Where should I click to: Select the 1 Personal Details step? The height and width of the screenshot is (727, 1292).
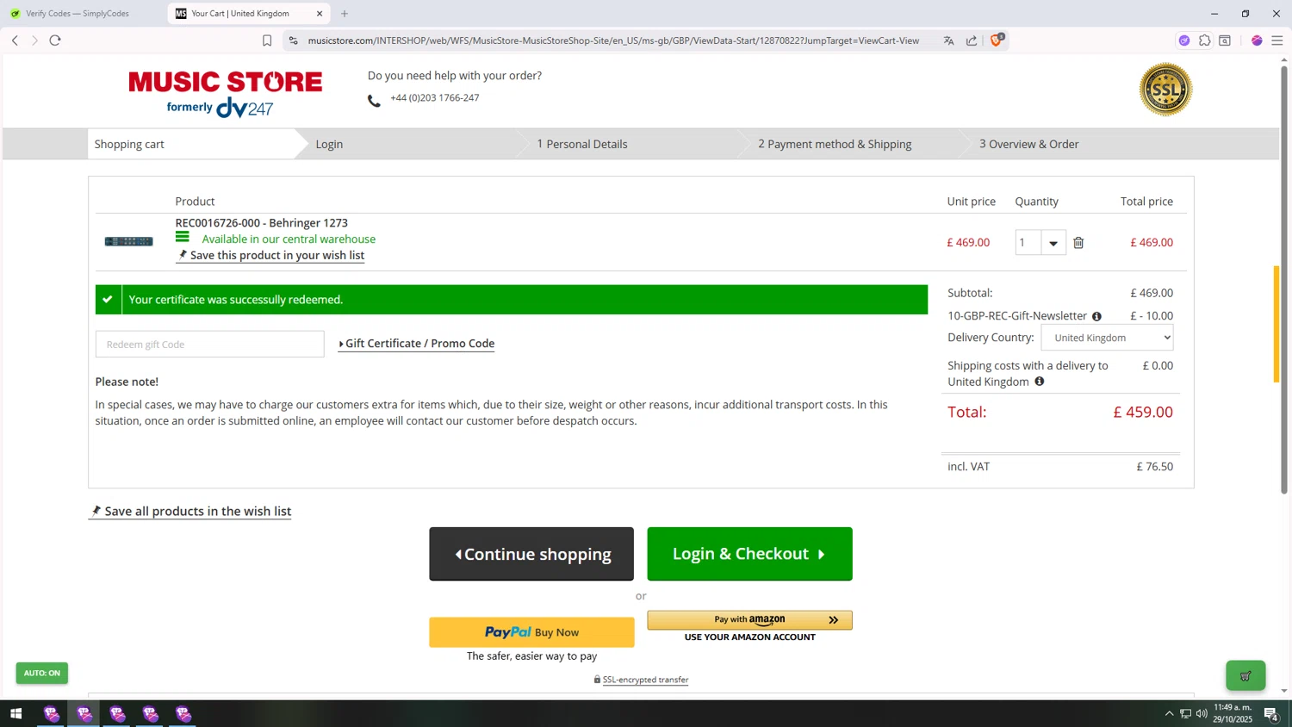[x=582, y=144]
